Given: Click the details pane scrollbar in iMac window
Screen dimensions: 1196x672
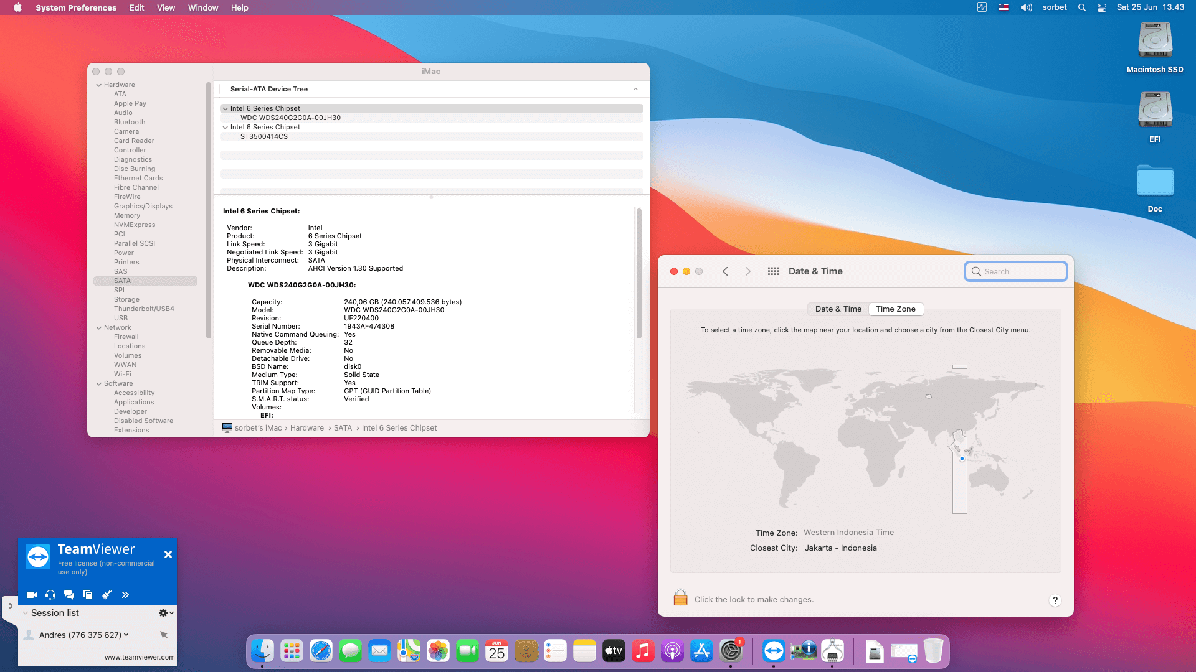Looking at the screenshot, I should coord(638,274).
